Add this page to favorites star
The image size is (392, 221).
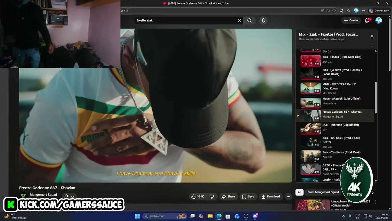(x=334, y=10)
